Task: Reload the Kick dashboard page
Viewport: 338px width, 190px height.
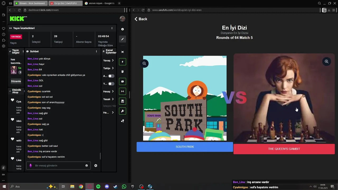Action: (x=19, y=10)
